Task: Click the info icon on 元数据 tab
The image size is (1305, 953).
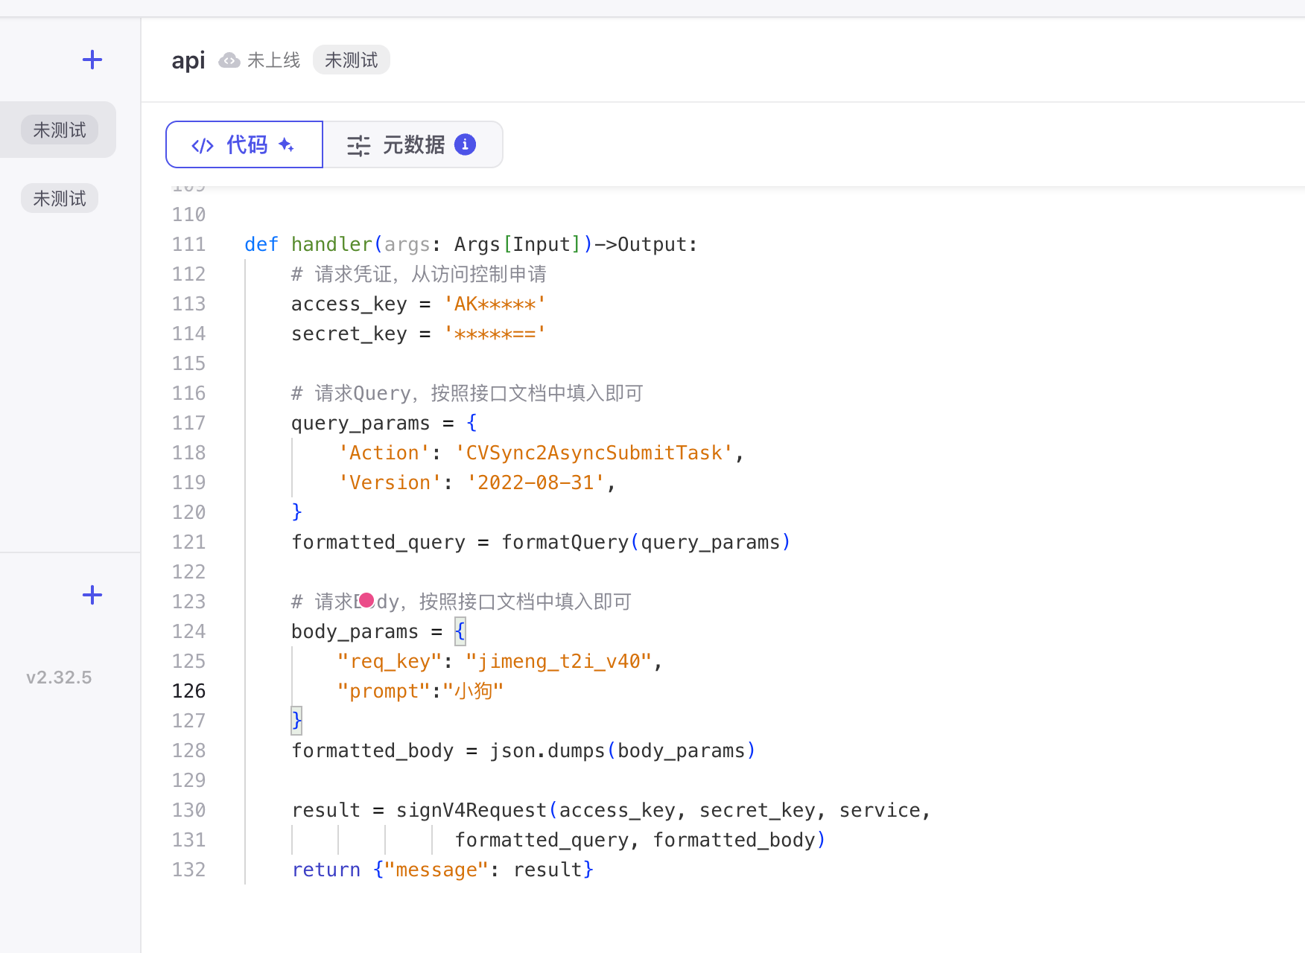Action: pyautogui.click(x=466, y=144)
